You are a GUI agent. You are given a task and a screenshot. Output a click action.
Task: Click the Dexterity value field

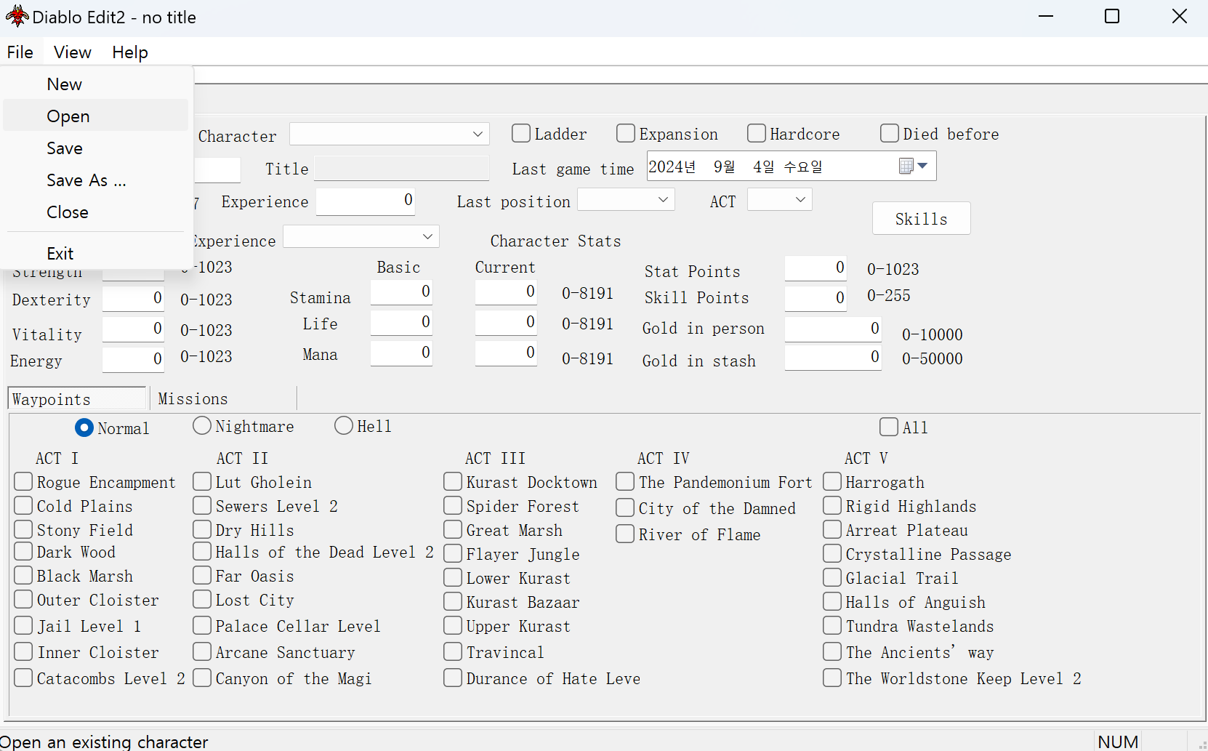click(134, 299)
